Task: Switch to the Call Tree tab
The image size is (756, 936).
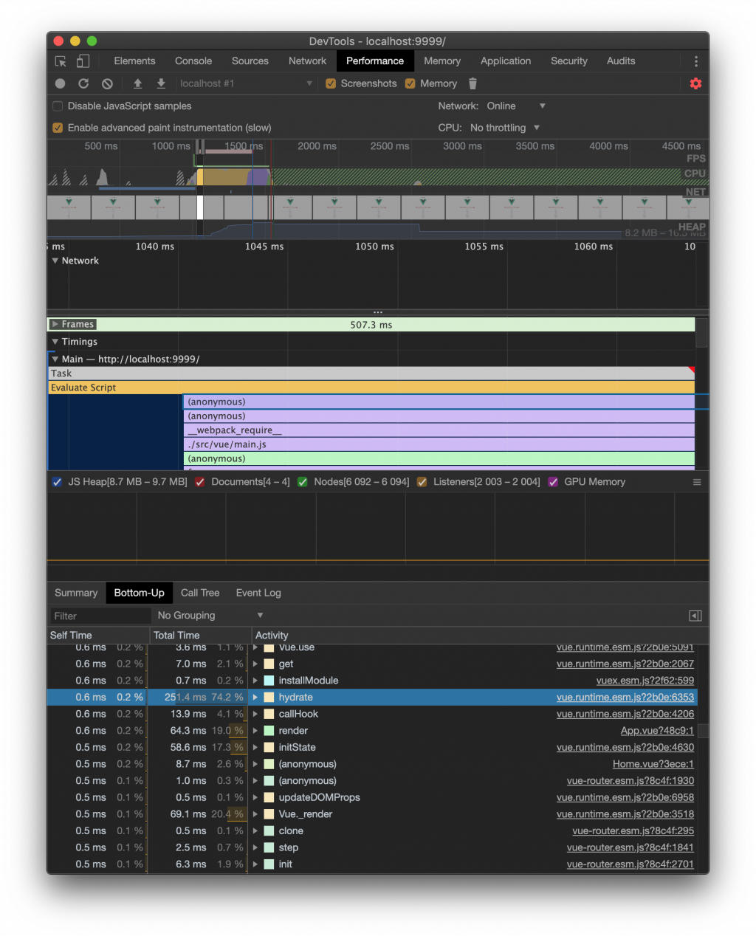Action: [x=200, y=593]
